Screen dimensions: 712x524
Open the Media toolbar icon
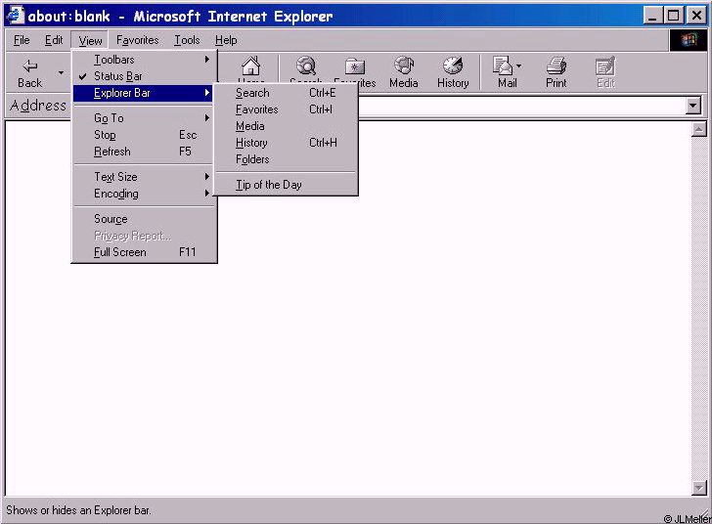pos(404,65)
